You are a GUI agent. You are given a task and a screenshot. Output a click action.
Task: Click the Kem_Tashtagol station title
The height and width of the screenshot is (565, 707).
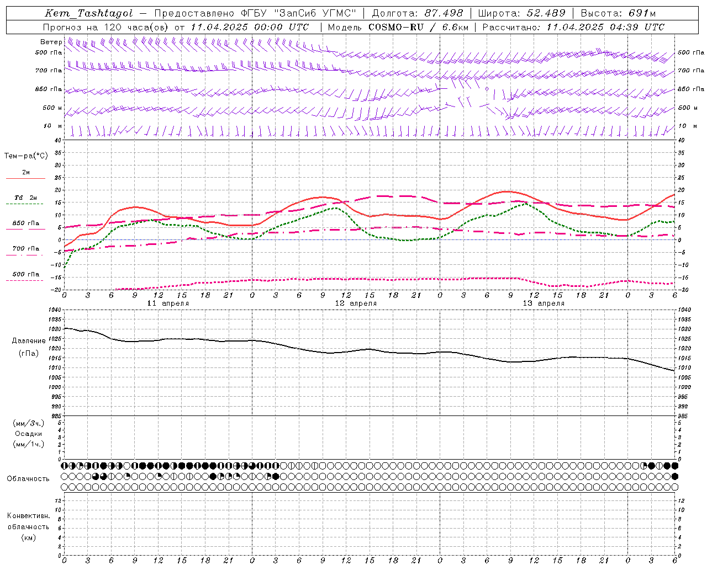coord(88,13)
